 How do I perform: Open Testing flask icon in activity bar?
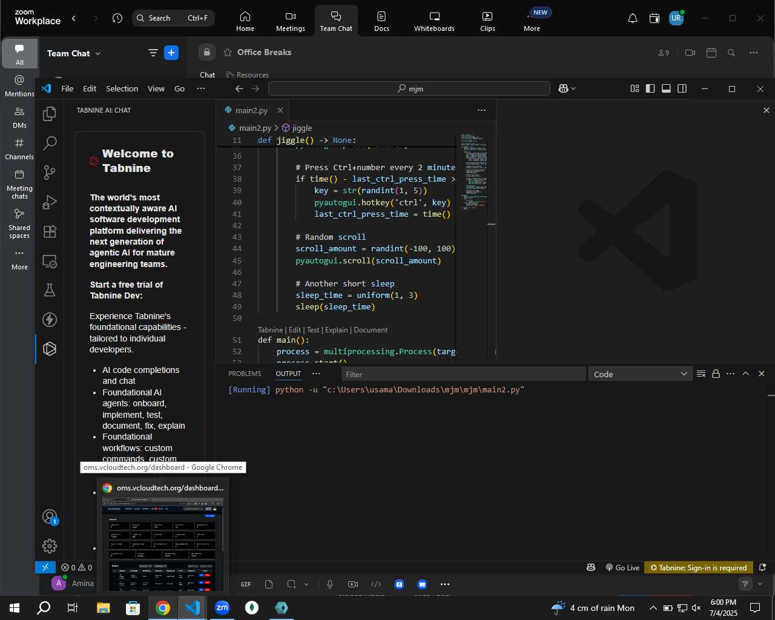point(50,290)
